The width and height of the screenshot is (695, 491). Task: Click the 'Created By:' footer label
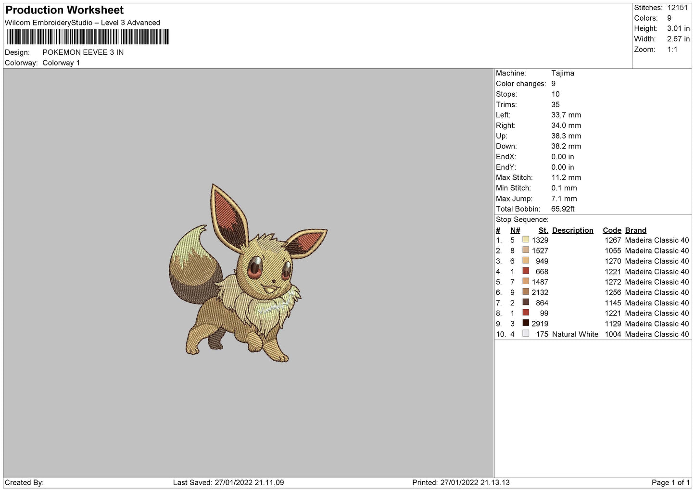[24, 482]
